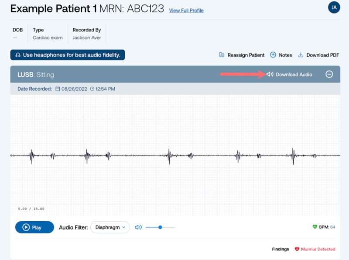Viewport: 349px width, 260px height.
Task: Click the headphones audio fidelity banner
Action: (x=68, y=55)
